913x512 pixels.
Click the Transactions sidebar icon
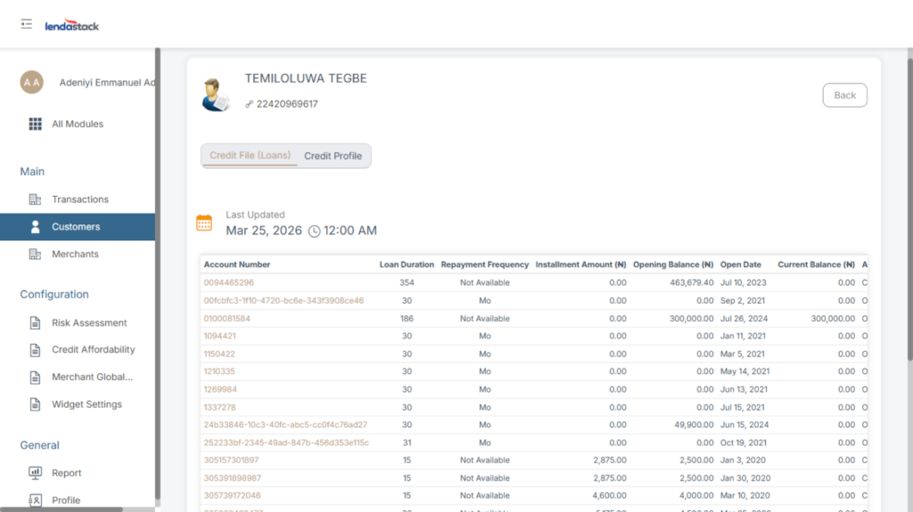pyautogui.click(x=36, y=199)
